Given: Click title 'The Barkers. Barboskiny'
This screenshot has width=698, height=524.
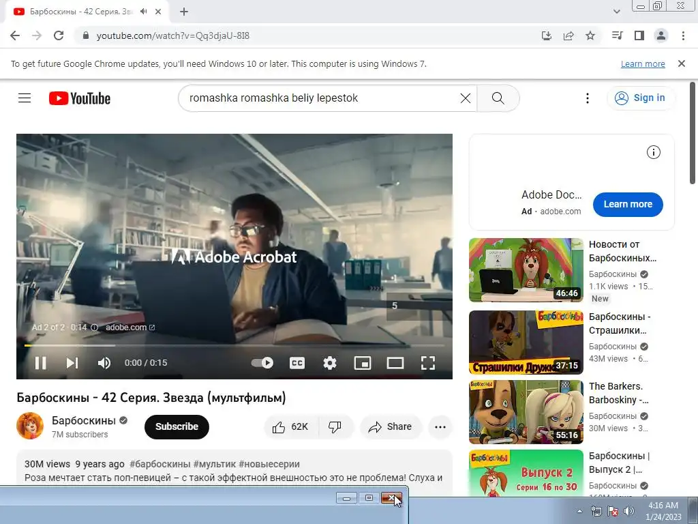Looking at the screenshot, I should click(x=619, y=393).
